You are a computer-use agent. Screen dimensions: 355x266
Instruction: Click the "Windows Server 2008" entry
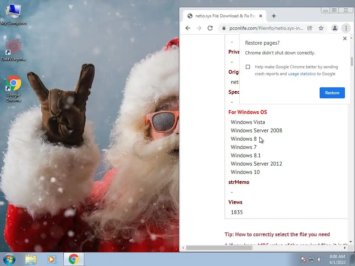point(256,131)
